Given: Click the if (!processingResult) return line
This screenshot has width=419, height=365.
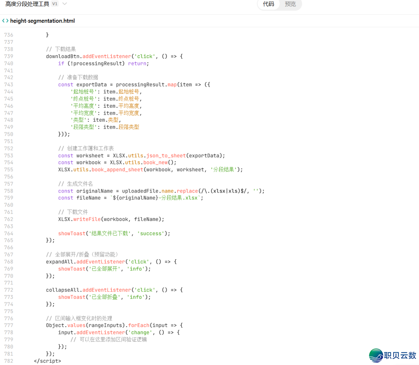Looking at the screenshot, I should 104,64.
